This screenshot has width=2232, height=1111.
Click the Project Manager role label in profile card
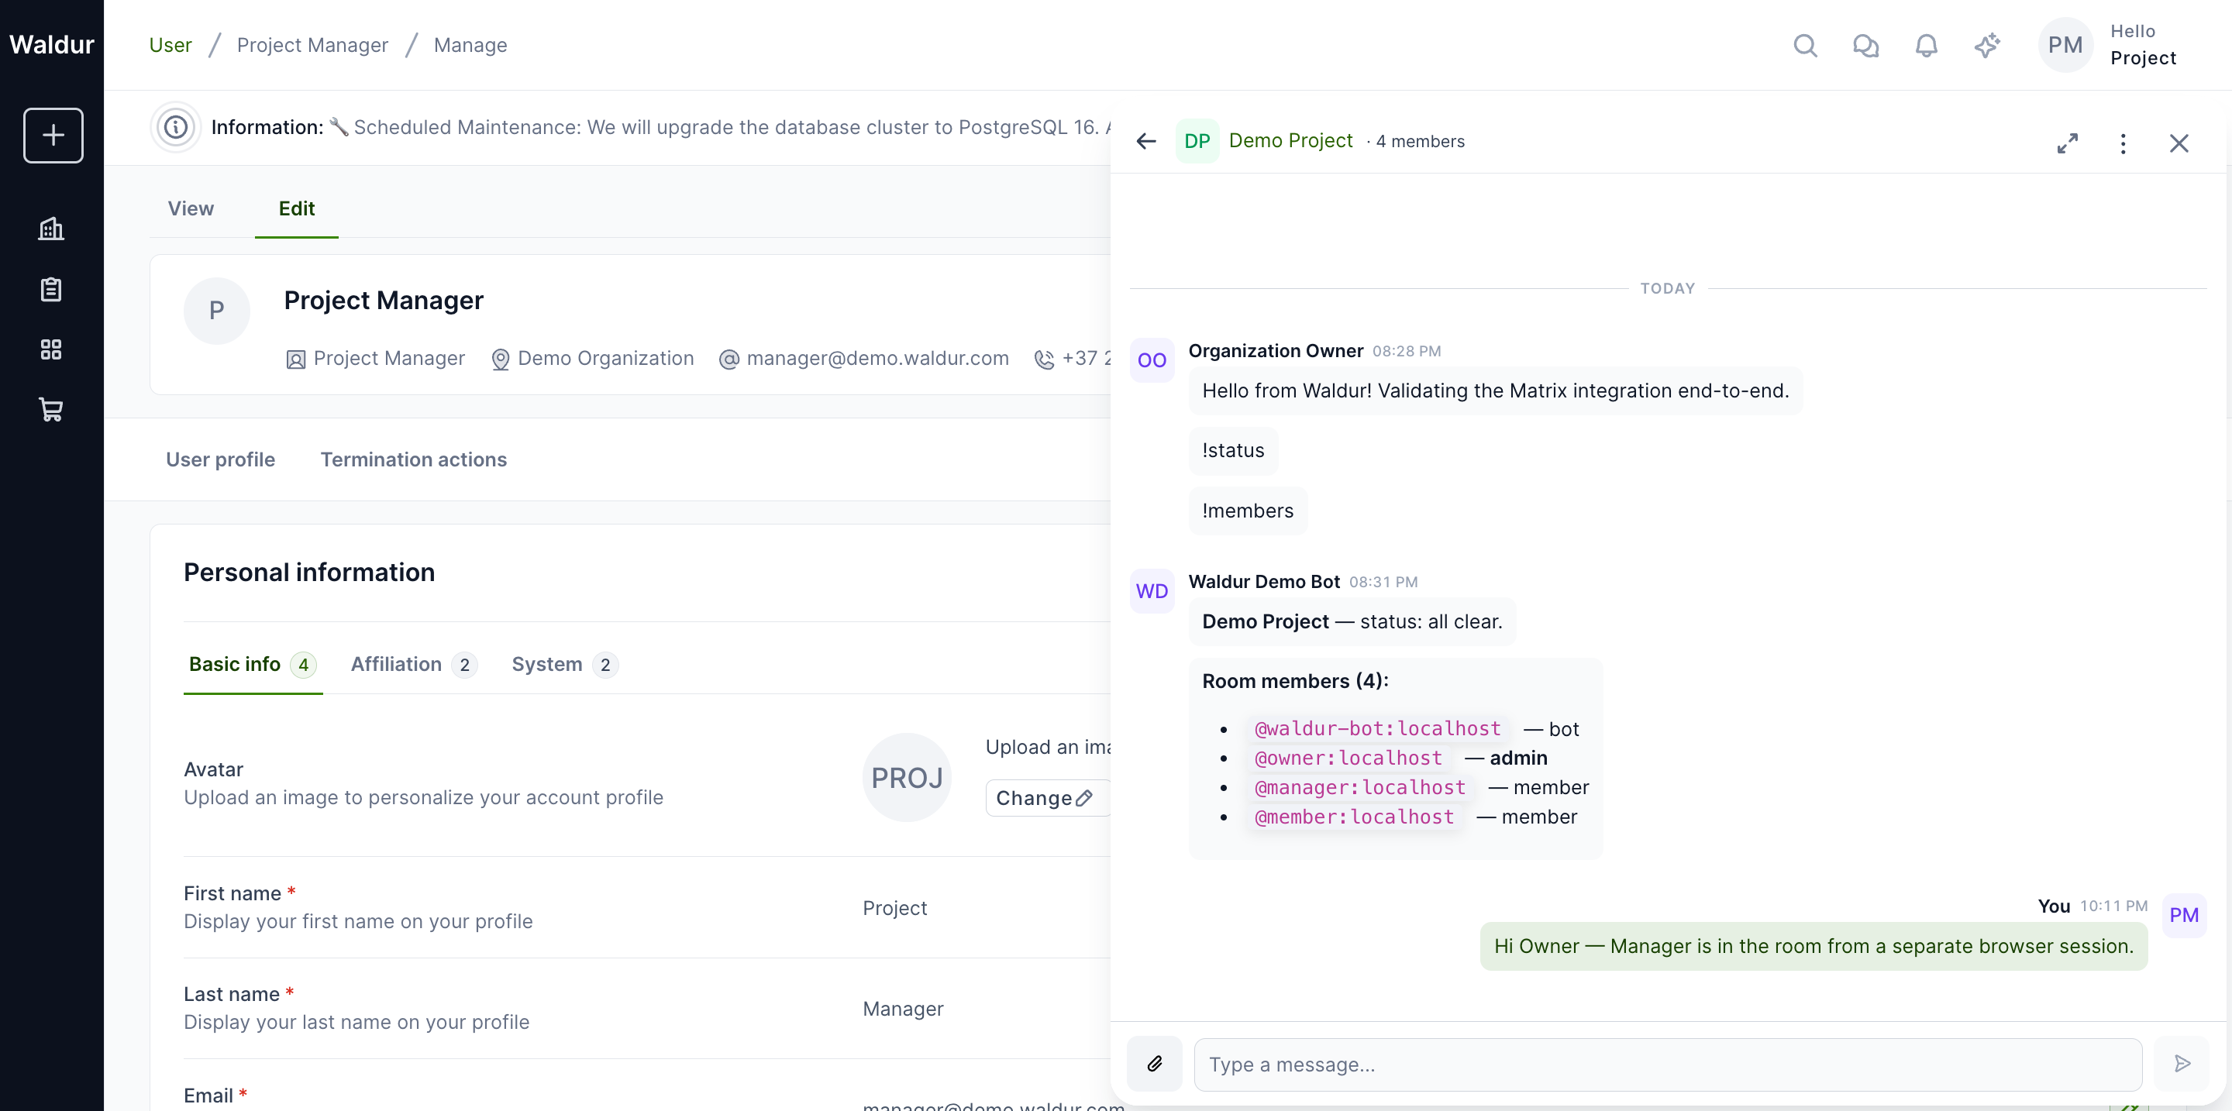(389, 359)
